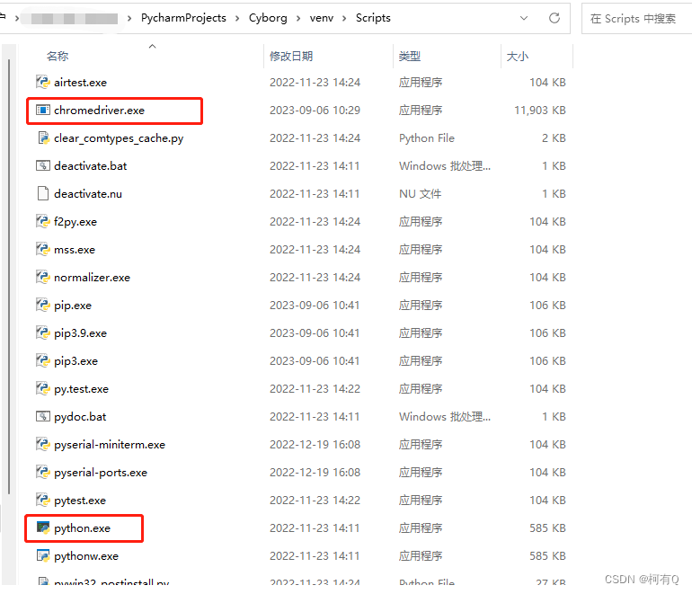Click the deactivate.bat file icon
This screenshot has height=594, width=692.
coord(43,165)
